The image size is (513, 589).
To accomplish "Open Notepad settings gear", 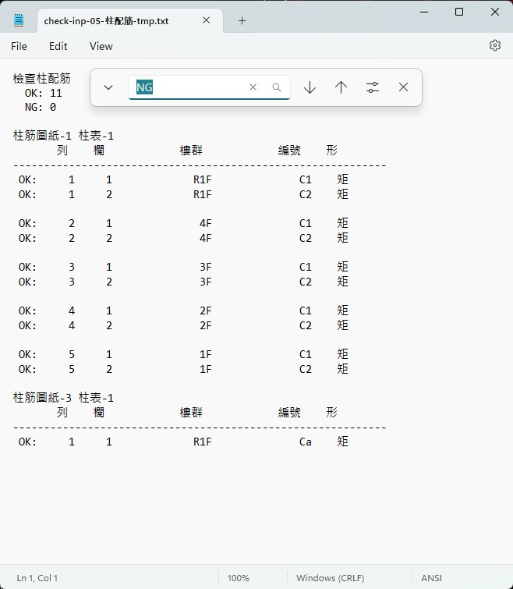I will (x=494, y=45).
